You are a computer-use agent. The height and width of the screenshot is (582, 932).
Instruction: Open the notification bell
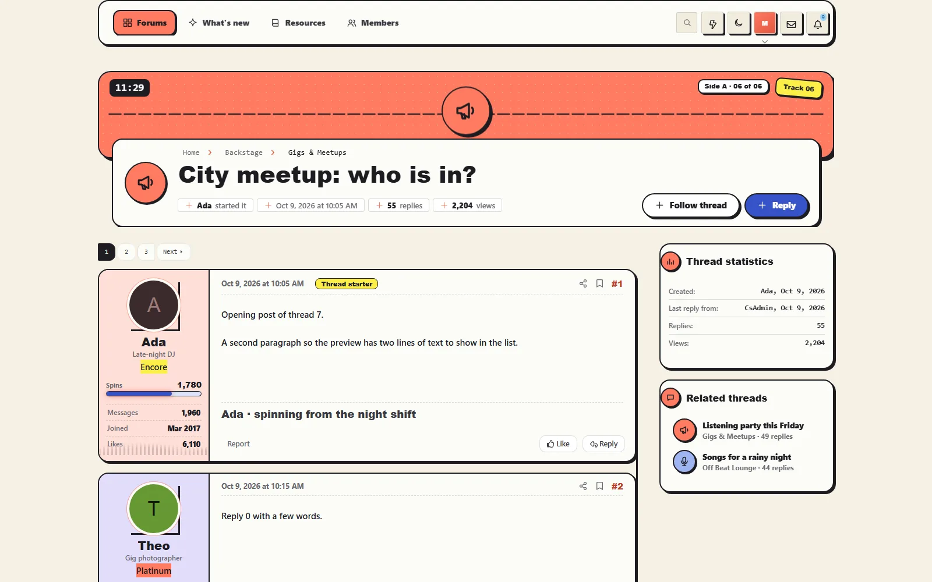coord(817,24)
